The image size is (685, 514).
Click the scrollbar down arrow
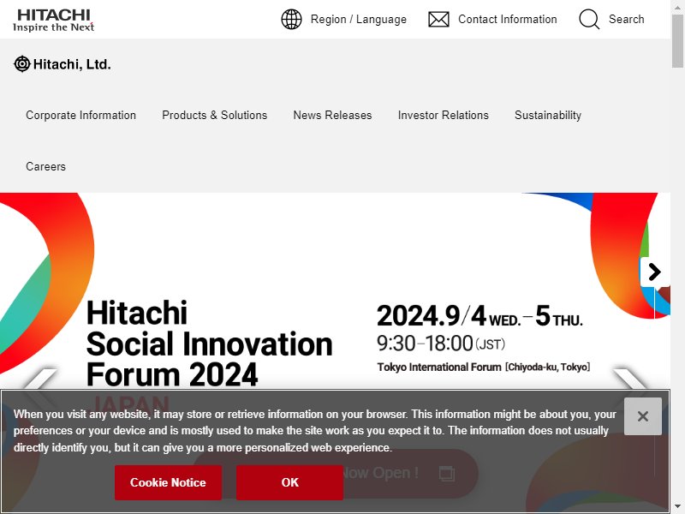click(x=677, y=508)
